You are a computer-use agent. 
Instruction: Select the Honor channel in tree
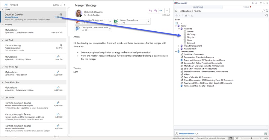click(190, 40)
